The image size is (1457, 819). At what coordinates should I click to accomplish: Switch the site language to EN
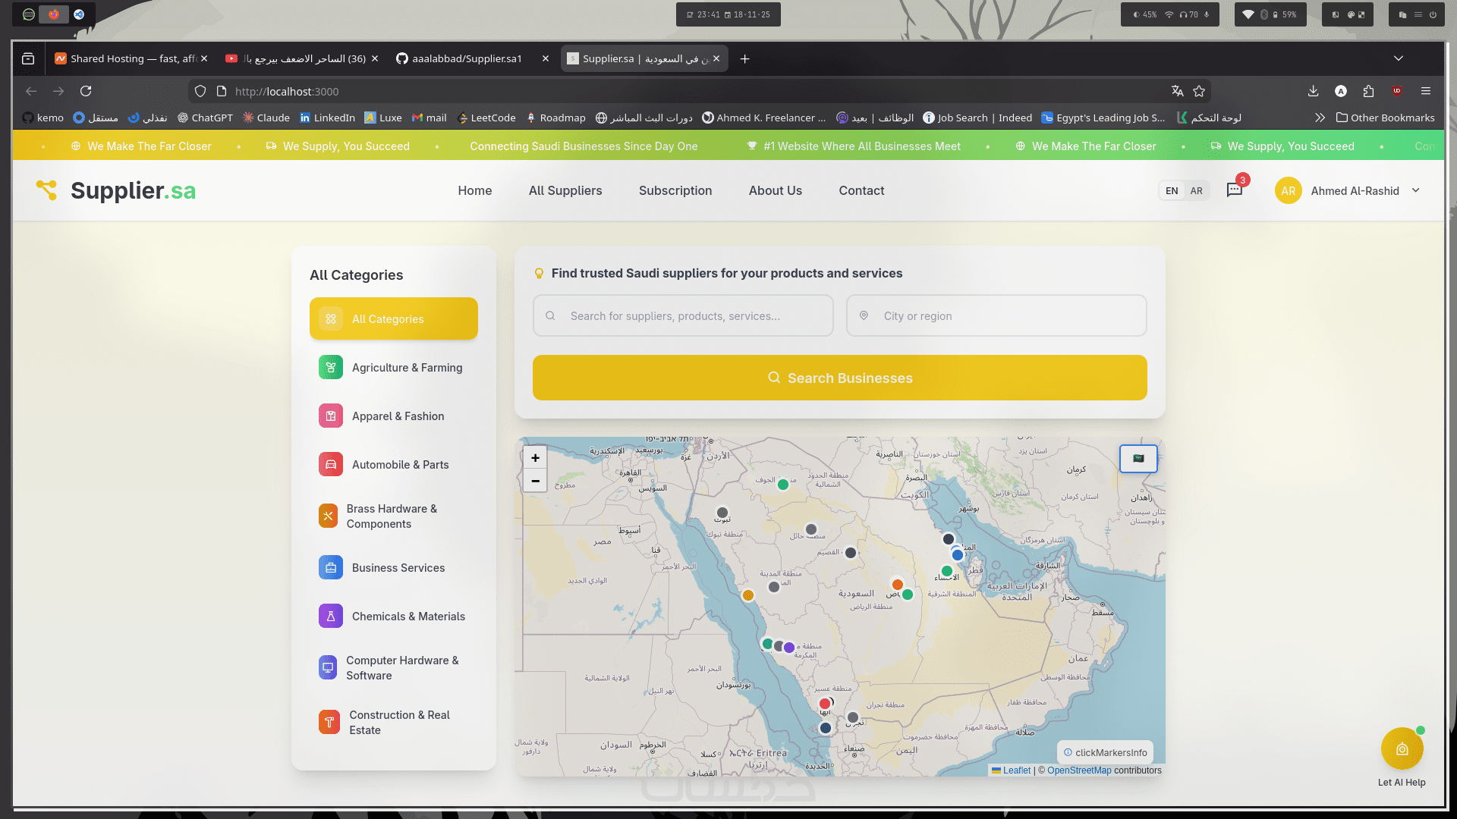1172,191
